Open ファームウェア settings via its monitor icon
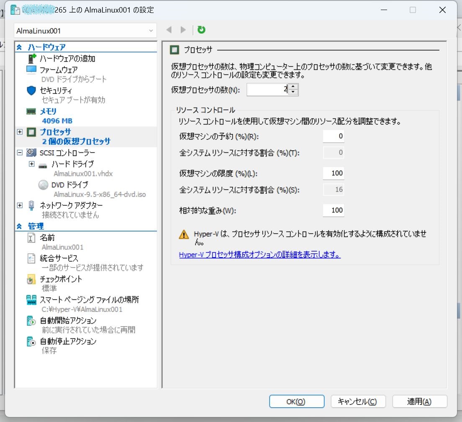 (31, 69)
